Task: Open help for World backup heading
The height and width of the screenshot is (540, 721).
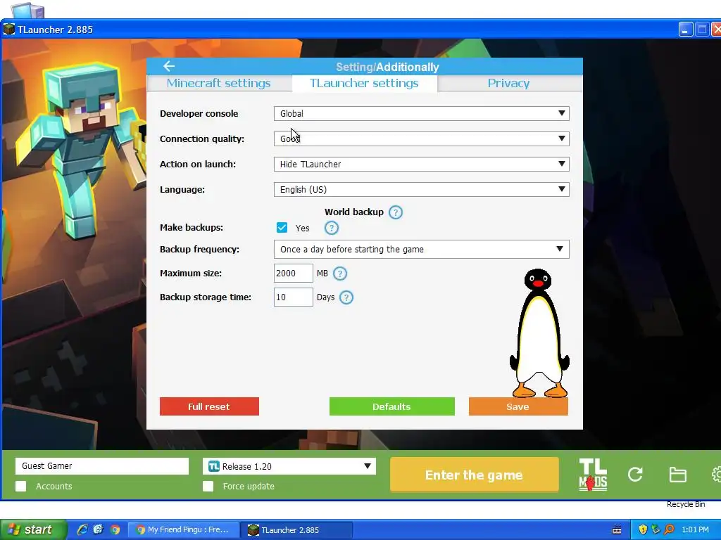Action: point(396,212)
